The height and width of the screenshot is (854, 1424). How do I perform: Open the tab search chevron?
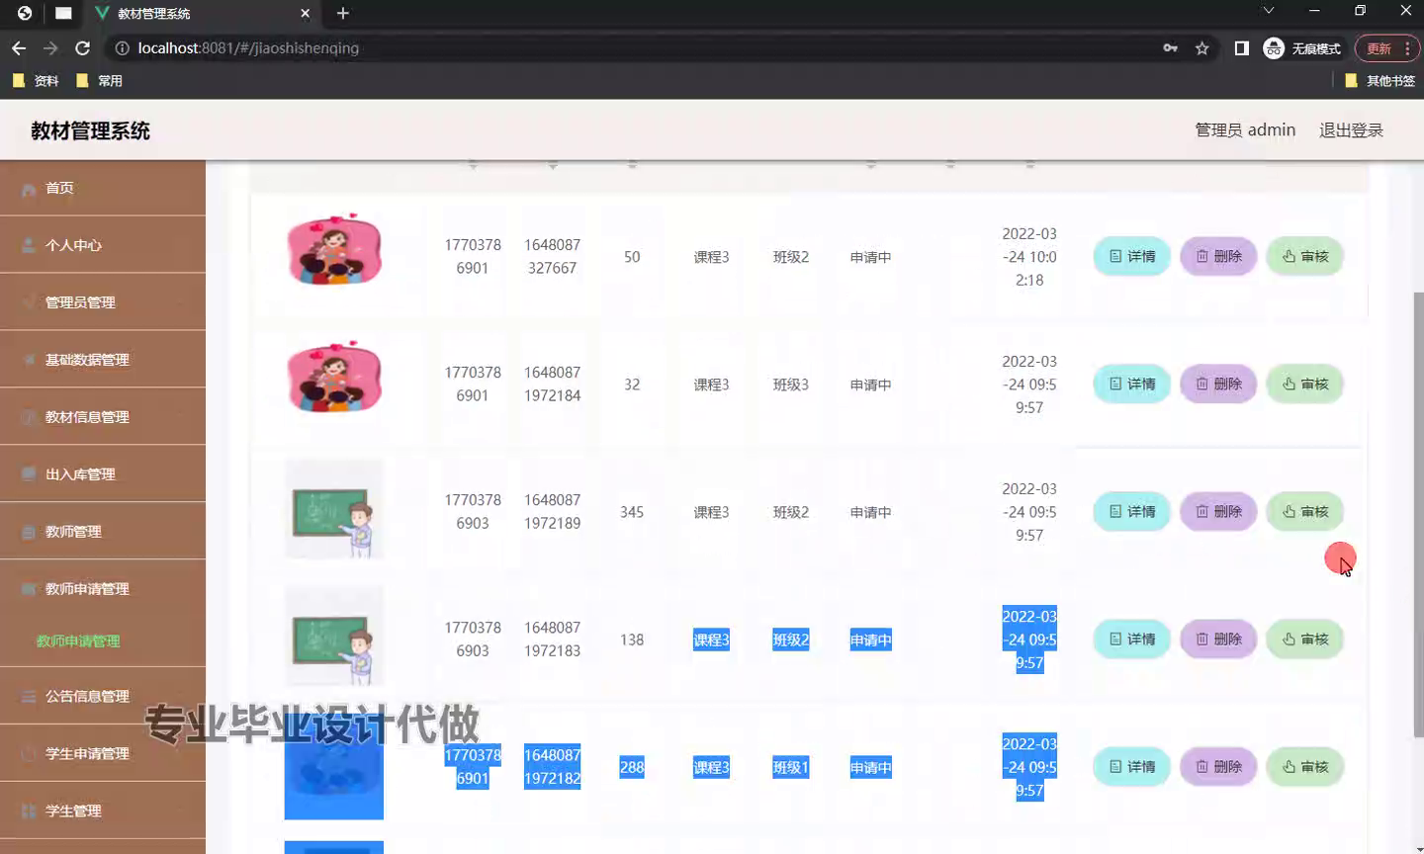point(1269,11)
